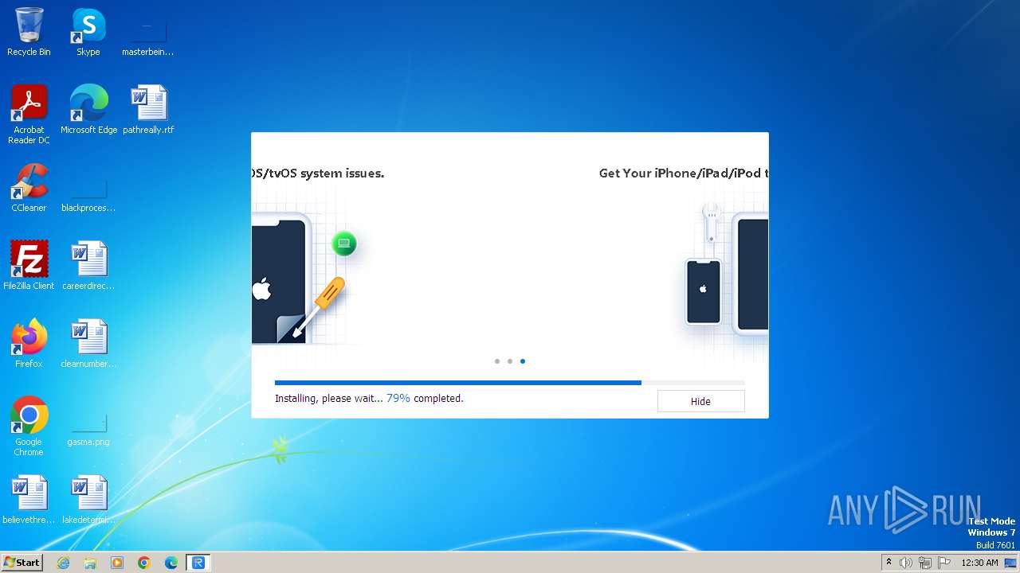Hide the installer window with Hide button
This screenshot has width=1020, height=573.
700,401
